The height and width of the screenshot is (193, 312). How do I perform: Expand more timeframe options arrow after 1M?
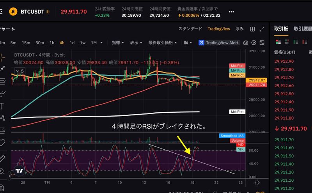[101, 42]
